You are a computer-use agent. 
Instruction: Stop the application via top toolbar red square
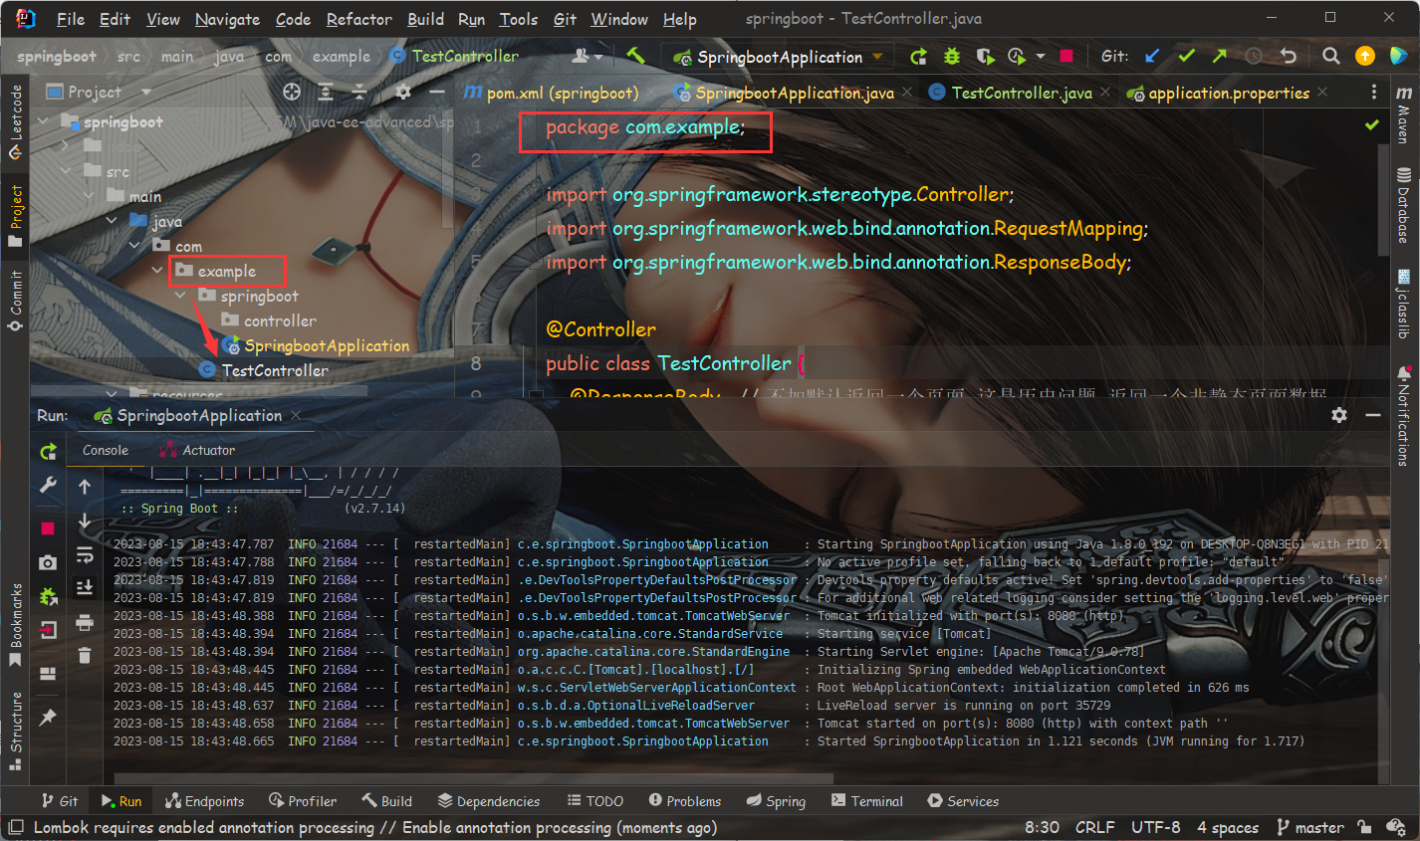pyautogui.click(x=1066, y=56)
